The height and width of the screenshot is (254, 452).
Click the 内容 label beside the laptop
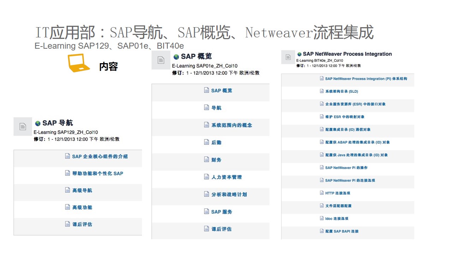click(108, 66)
